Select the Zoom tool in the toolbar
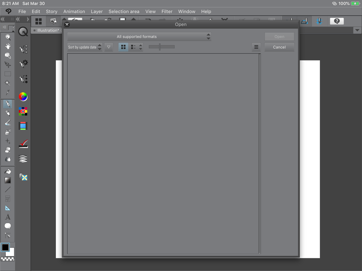Viewport: 362px width, 271px height. coord(8,37)
